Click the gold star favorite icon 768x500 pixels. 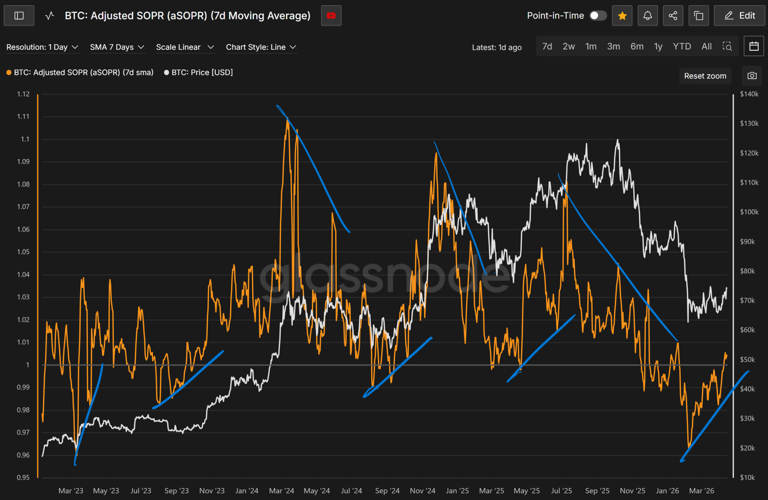tap(622, 15)
